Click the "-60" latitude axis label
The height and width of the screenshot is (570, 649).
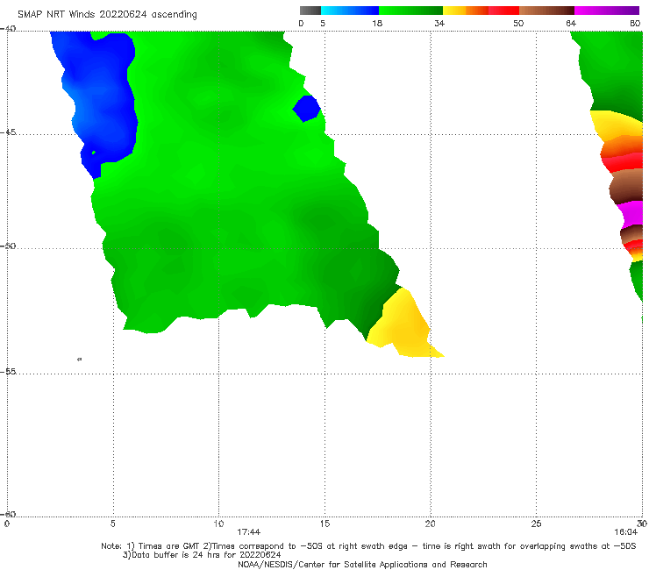8,514
